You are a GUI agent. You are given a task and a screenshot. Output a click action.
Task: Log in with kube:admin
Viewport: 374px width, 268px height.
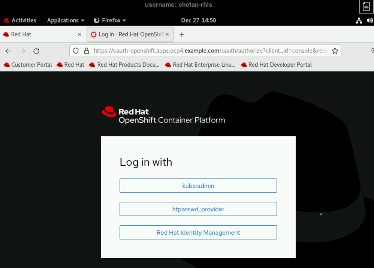tap(198, 186)
